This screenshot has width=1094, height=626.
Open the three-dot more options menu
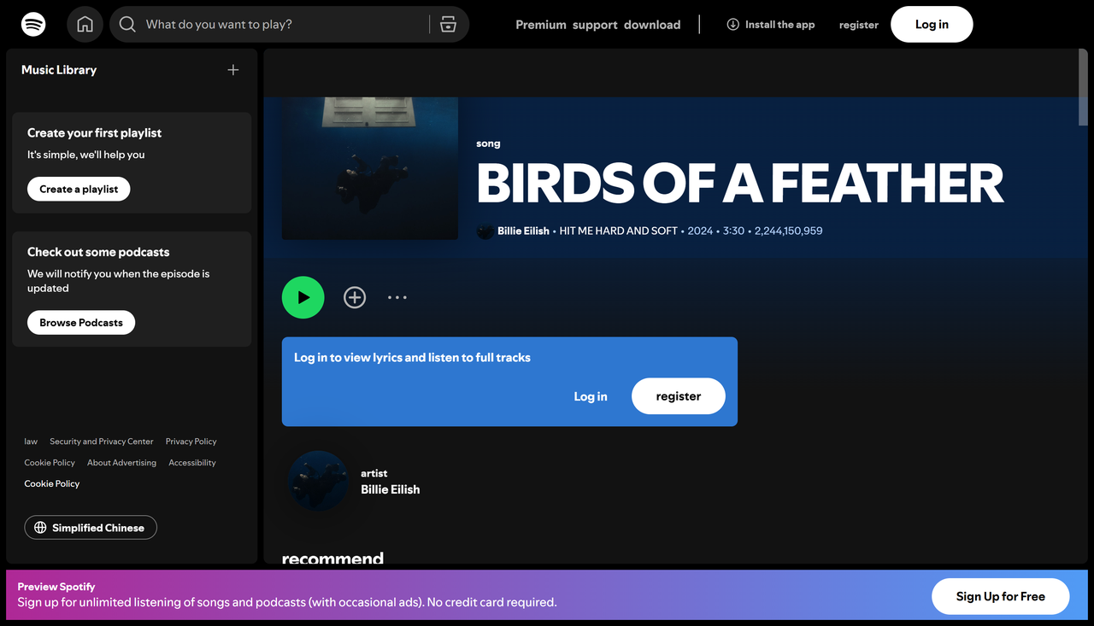tap(397, 296)
